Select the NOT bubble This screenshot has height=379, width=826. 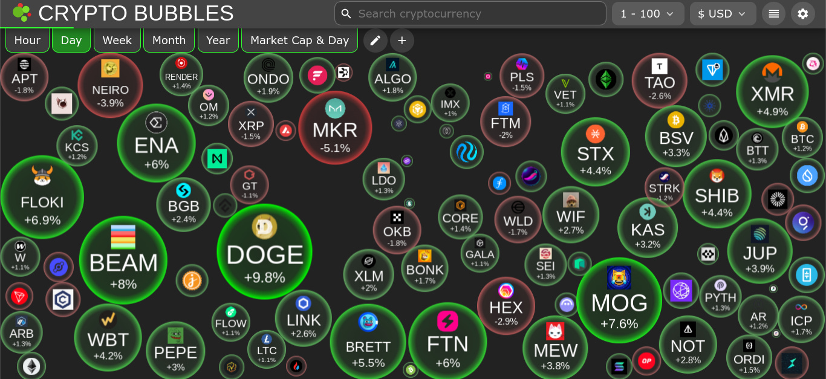tap(688, 345)
